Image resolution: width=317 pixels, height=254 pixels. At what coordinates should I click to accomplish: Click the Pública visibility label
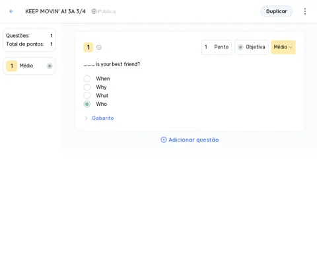coord(107,11)
